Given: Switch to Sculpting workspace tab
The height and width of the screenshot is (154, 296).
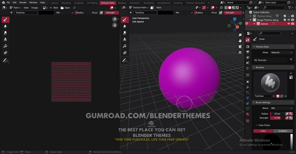Looking at the screenshot, I should pyautogui.click(x=79, y=3).
